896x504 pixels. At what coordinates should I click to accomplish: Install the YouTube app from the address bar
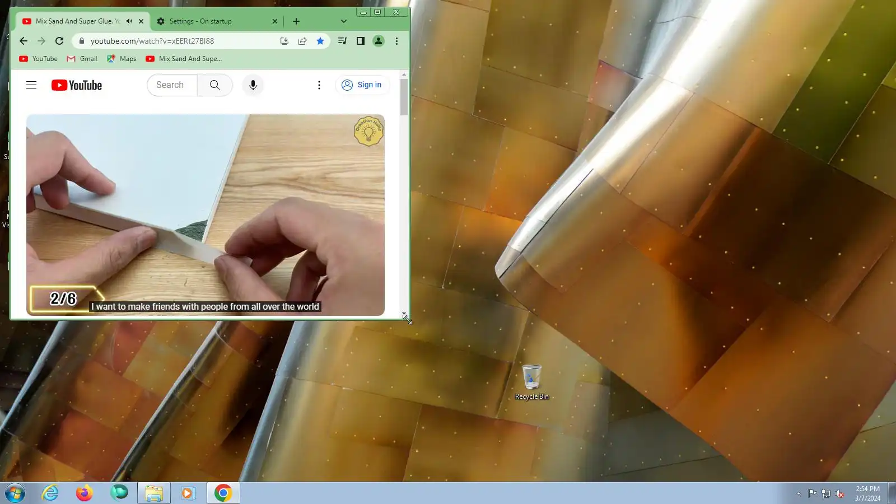(284, 41)
